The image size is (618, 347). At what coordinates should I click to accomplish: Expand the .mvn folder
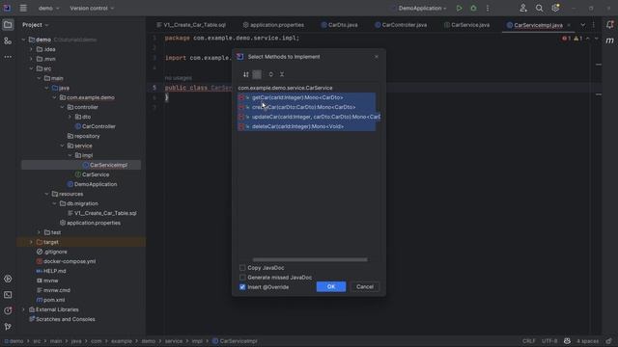[x=31, y=59]
